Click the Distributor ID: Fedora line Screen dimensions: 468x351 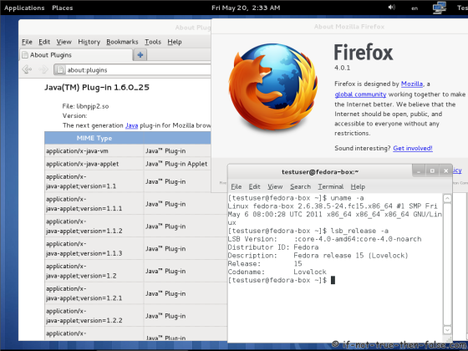coord(273,247)
